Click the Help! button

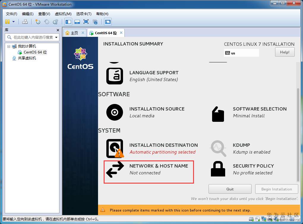tap(285, 52)
